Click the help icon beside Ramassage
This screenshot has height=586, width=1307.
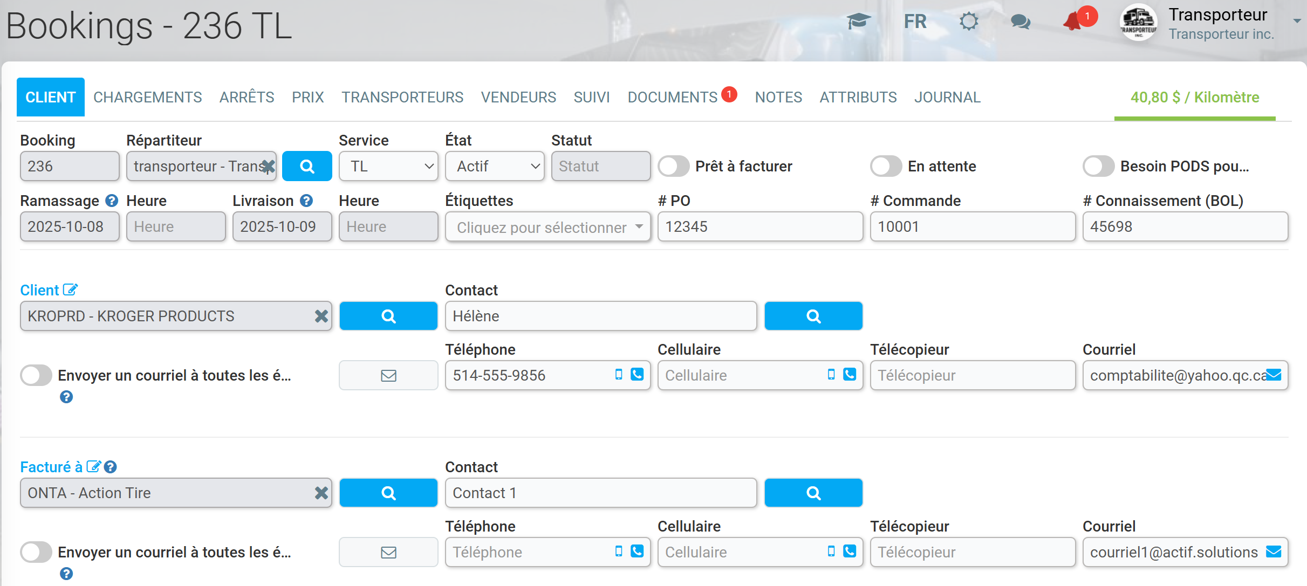[112, 201]
